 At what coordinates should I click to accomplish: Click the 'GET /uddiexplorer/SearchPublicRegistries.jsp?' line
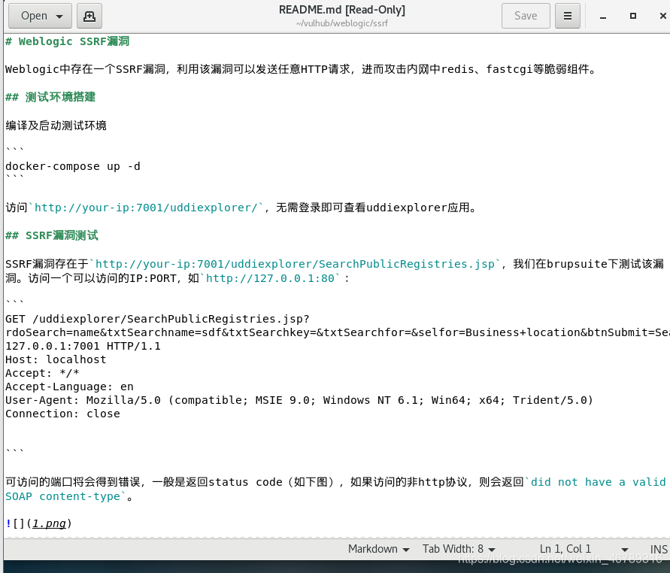(x=157, y=319)
